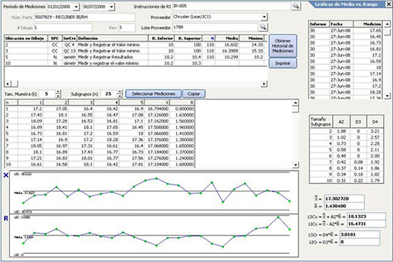Click the Obtener Historial de Mediciones button
This screenshot has width=393, height=262.
283,45
